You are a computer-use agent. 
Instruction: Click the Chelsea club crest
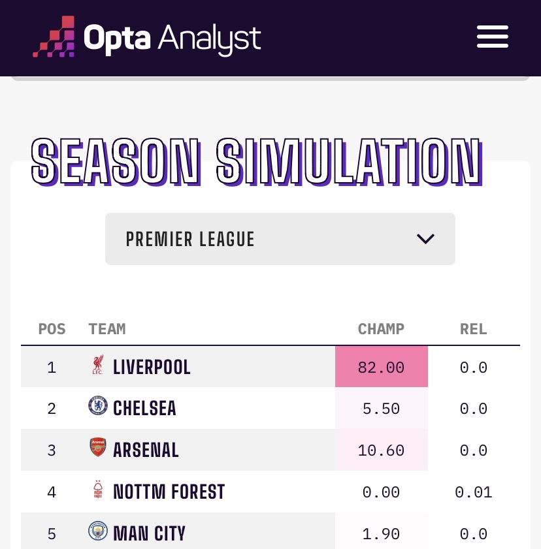pos(97,407)
